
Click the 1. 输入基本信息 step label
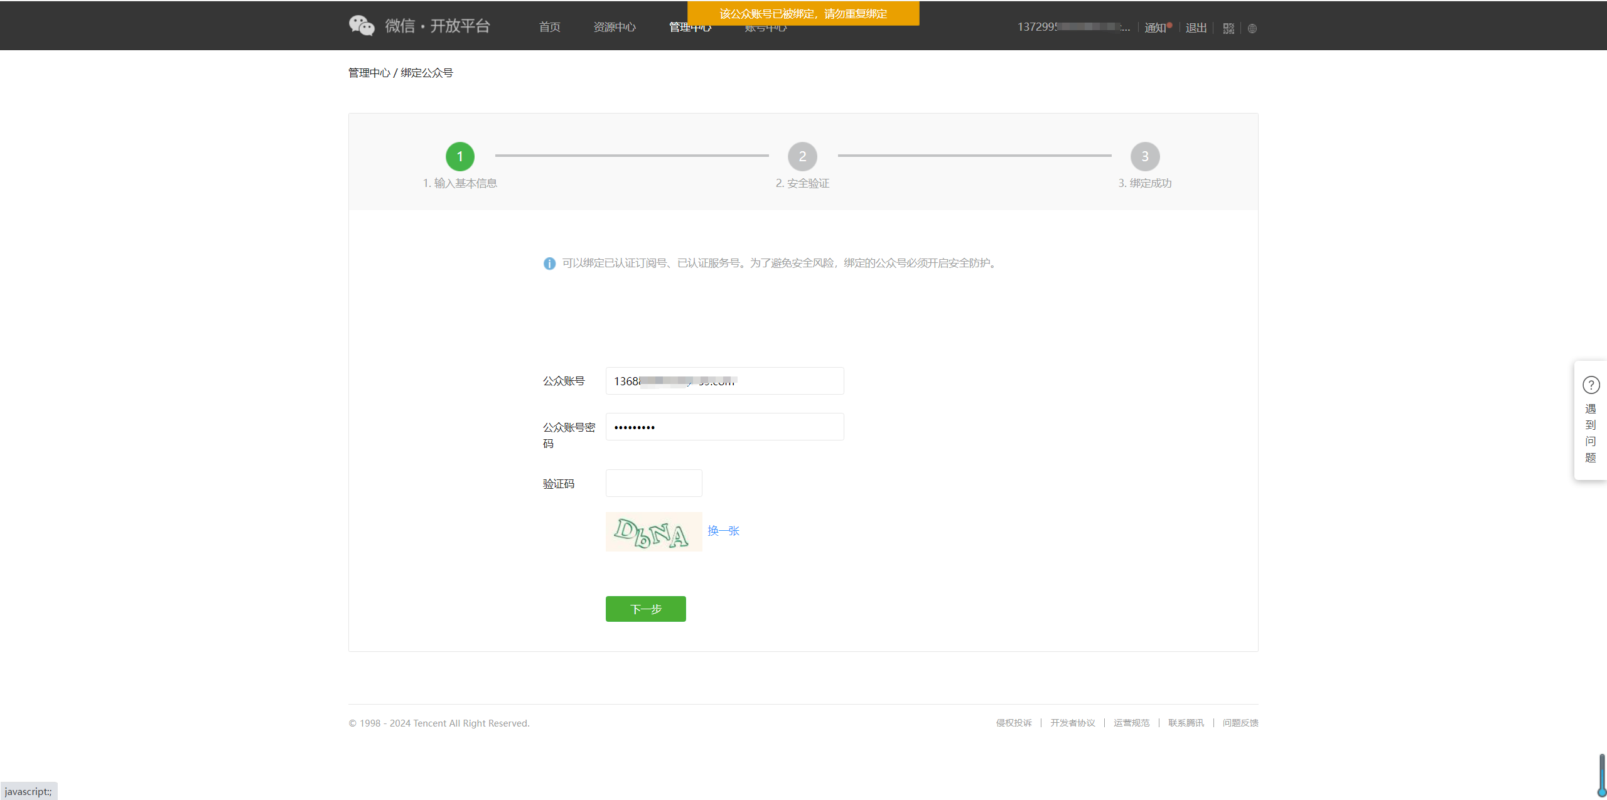[460, 183]
